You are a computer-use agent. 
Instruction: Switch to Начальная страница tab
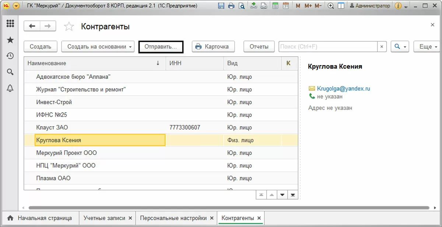(x=41, y=218)
